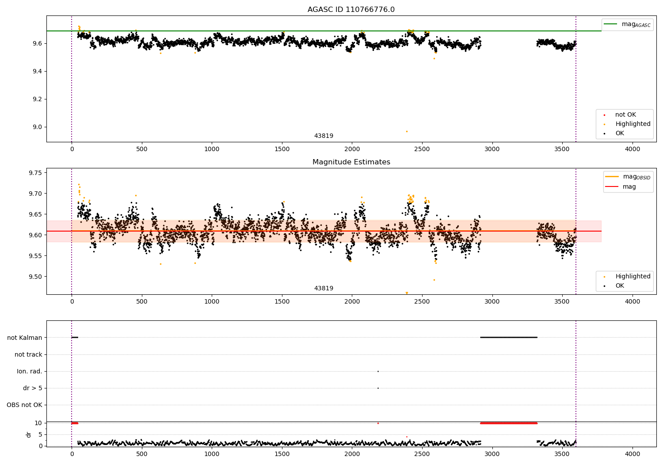Click the long red dr=10 segment near 3000
The height and width of the screenshot is (464, 663).
(x=509, y=423)
